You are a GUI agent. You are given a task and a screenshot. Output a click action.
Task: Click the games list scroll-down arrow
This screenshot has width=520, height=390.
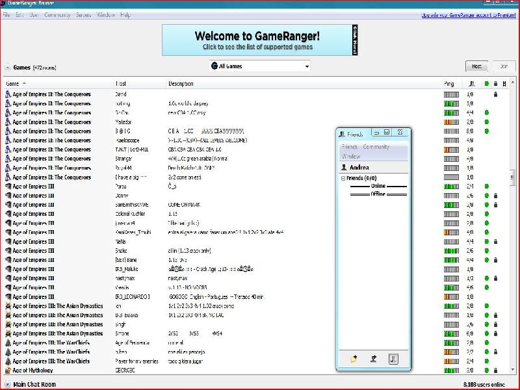tap(513, 369)
